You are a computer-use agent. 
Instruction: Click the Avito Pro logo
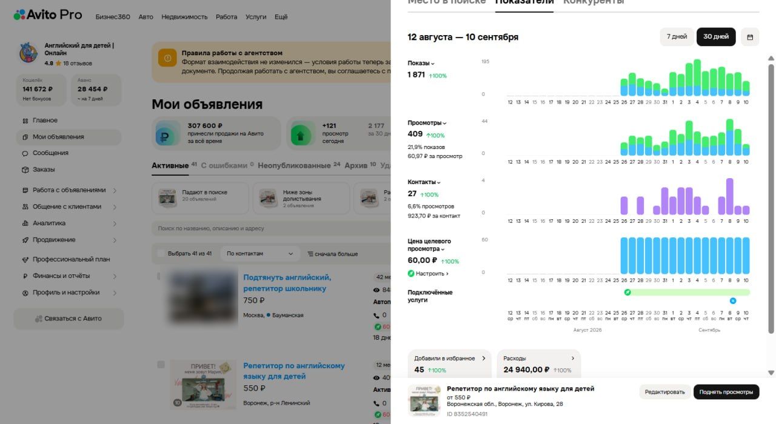(48, 15)
